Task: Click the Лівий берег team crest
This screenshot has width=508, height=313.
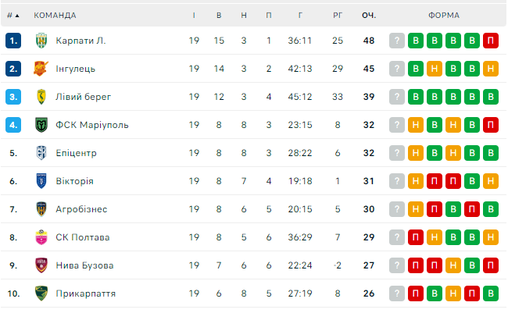Action: pos(41,97)
